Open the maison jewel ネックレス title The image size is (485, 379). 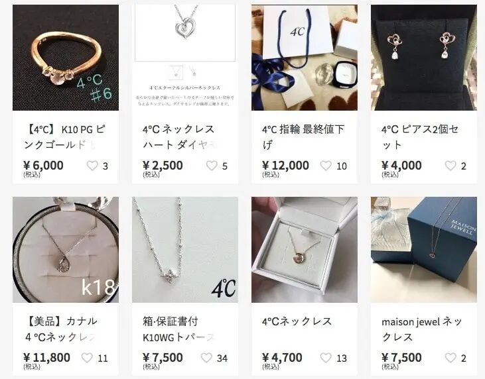pos(421,329)
